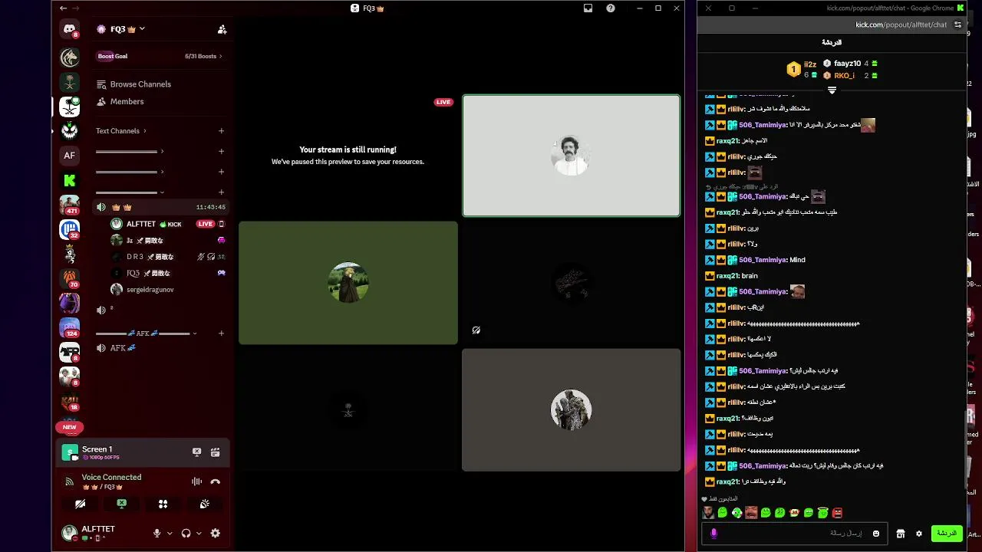This screenshot has width=982, height=552.
Task: Open microphone input options chevron
Action: (x=170, y=533)
